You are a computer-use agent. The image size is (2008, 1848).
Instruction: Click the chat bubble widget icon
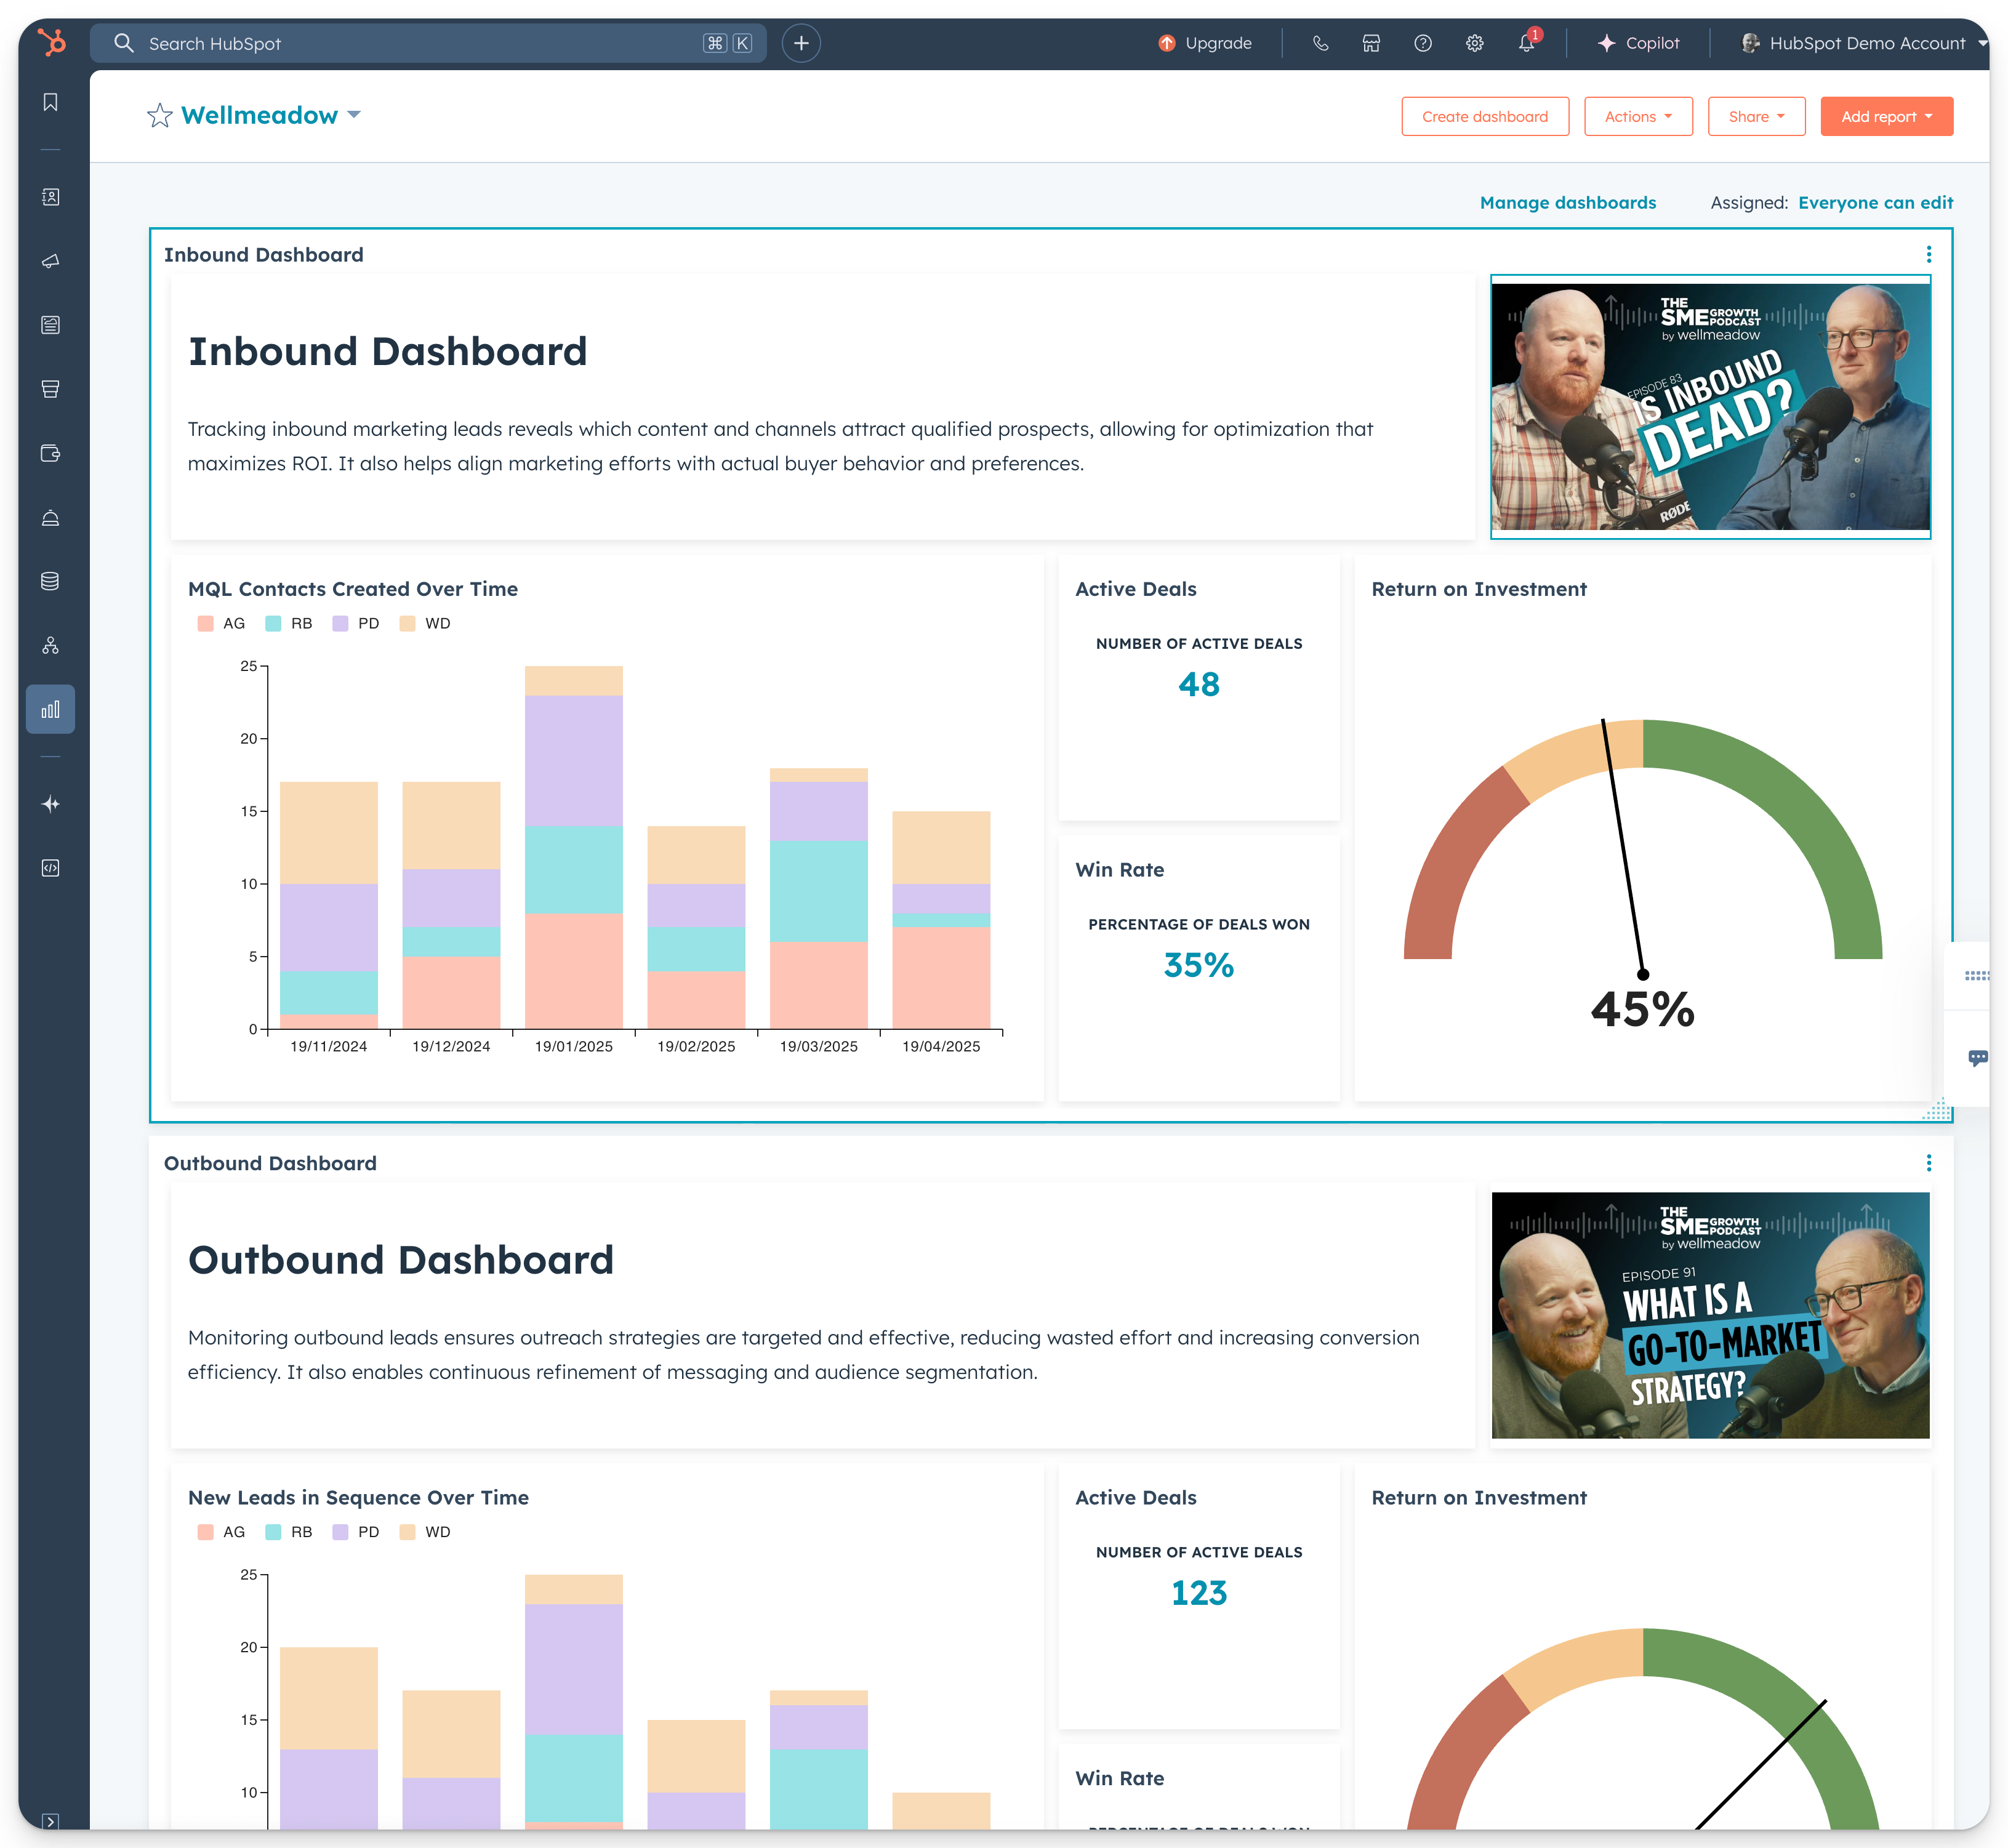1977,1058
